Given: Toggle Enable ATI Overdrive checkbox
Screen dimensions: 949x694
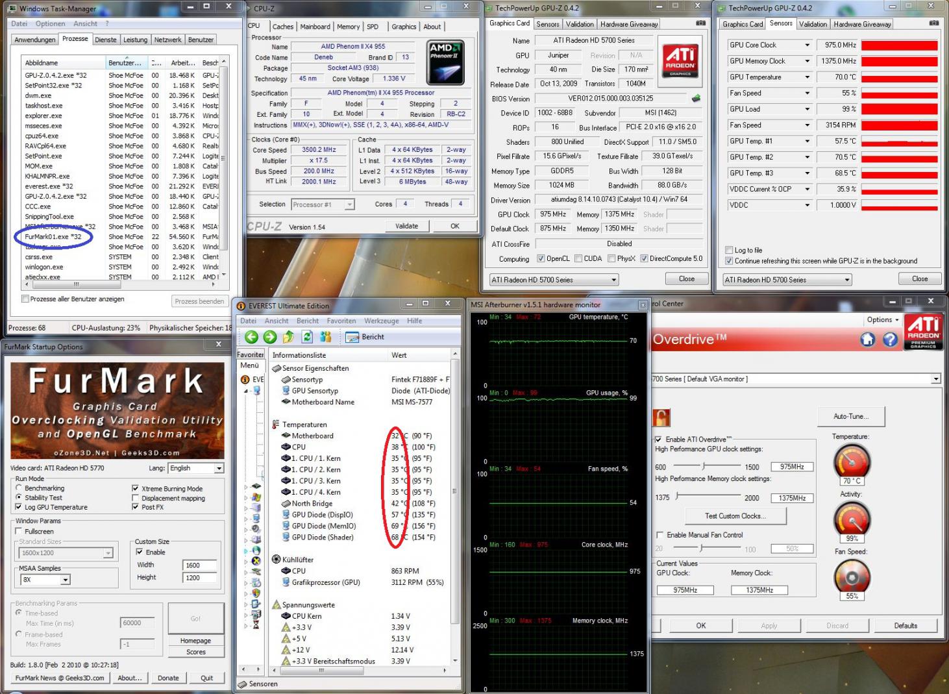Looking at the screenshot, I should pos(659,440).
